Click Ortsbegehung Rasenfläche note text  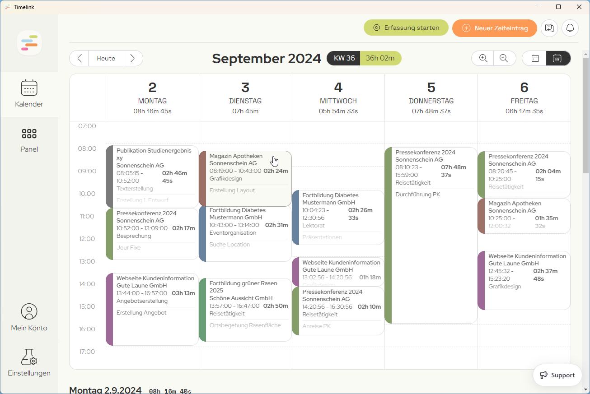[x=245, y=325]
